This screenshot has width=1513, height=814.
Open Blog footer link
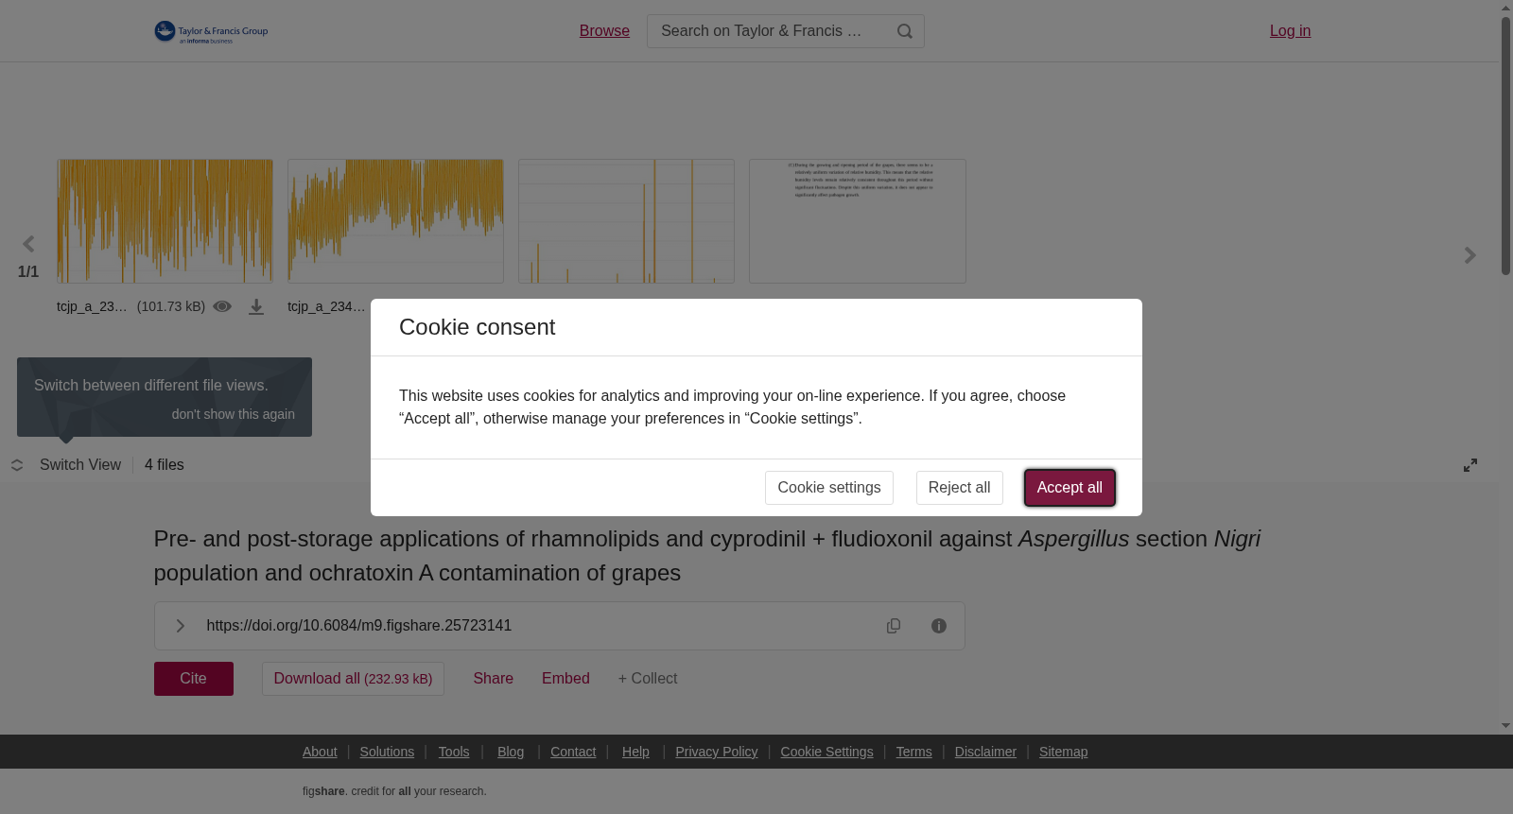511,752
